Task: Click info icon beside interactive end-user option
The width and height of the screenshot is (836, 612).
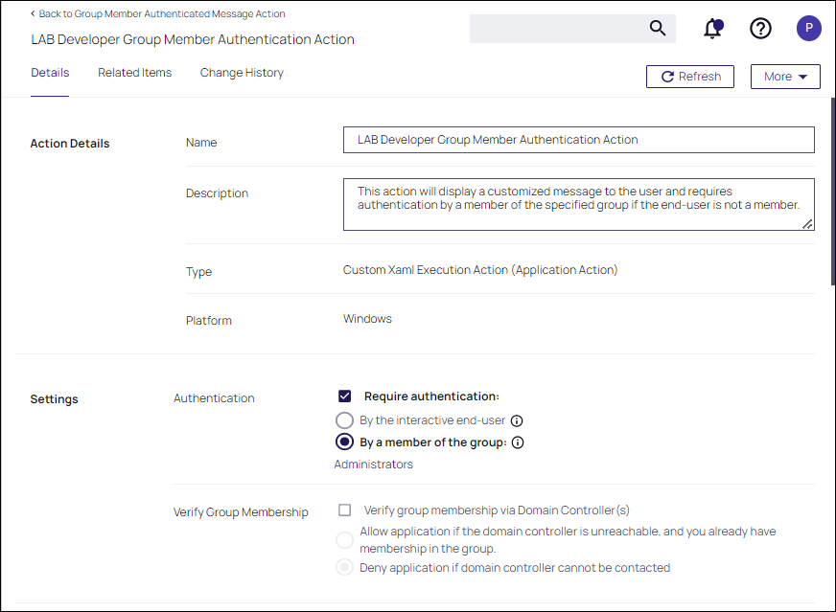Action: coord(517,420)
